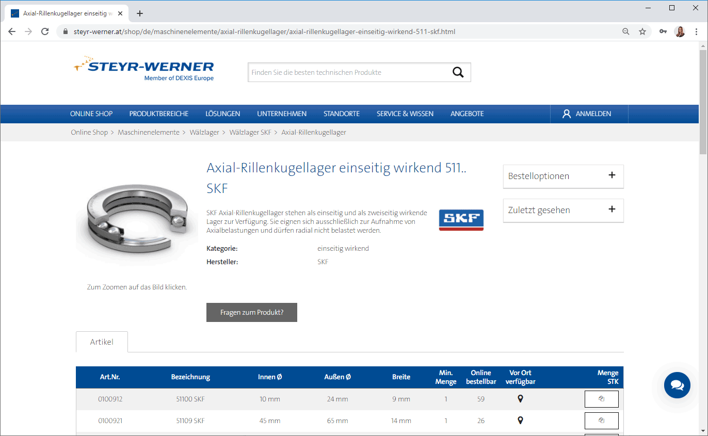Click designation 51109 SKF
Viewport: 708px width, 436px height.
point(190,421)
